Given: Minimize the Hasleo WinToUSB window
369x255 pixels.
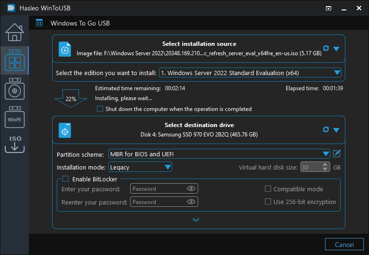Looking at the screenshot, I should pyautogui.click(x=344, y=9).
